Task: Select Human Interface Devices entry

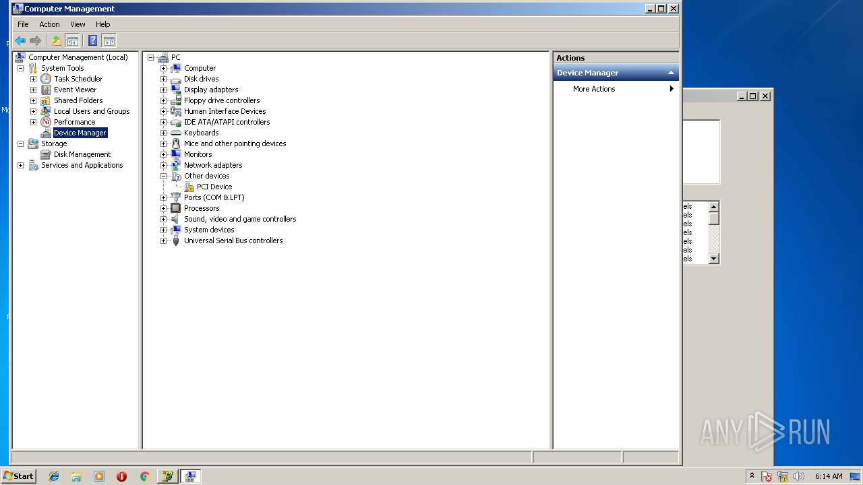Action: click(x=225, y=111)
